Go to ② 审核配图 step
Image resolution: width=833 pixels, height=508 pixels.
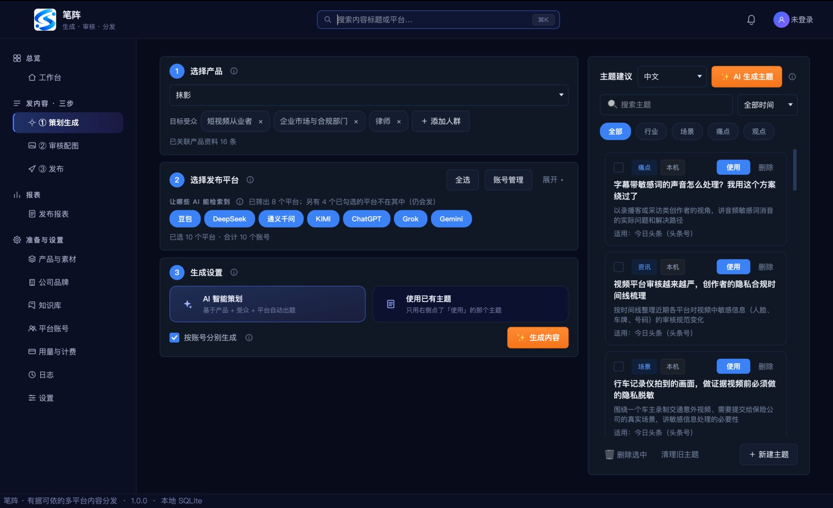[68, 145]
